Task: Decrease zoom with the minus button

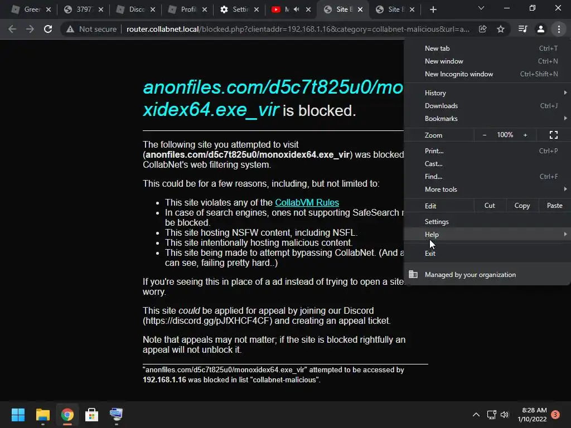Action: [485, 135]
